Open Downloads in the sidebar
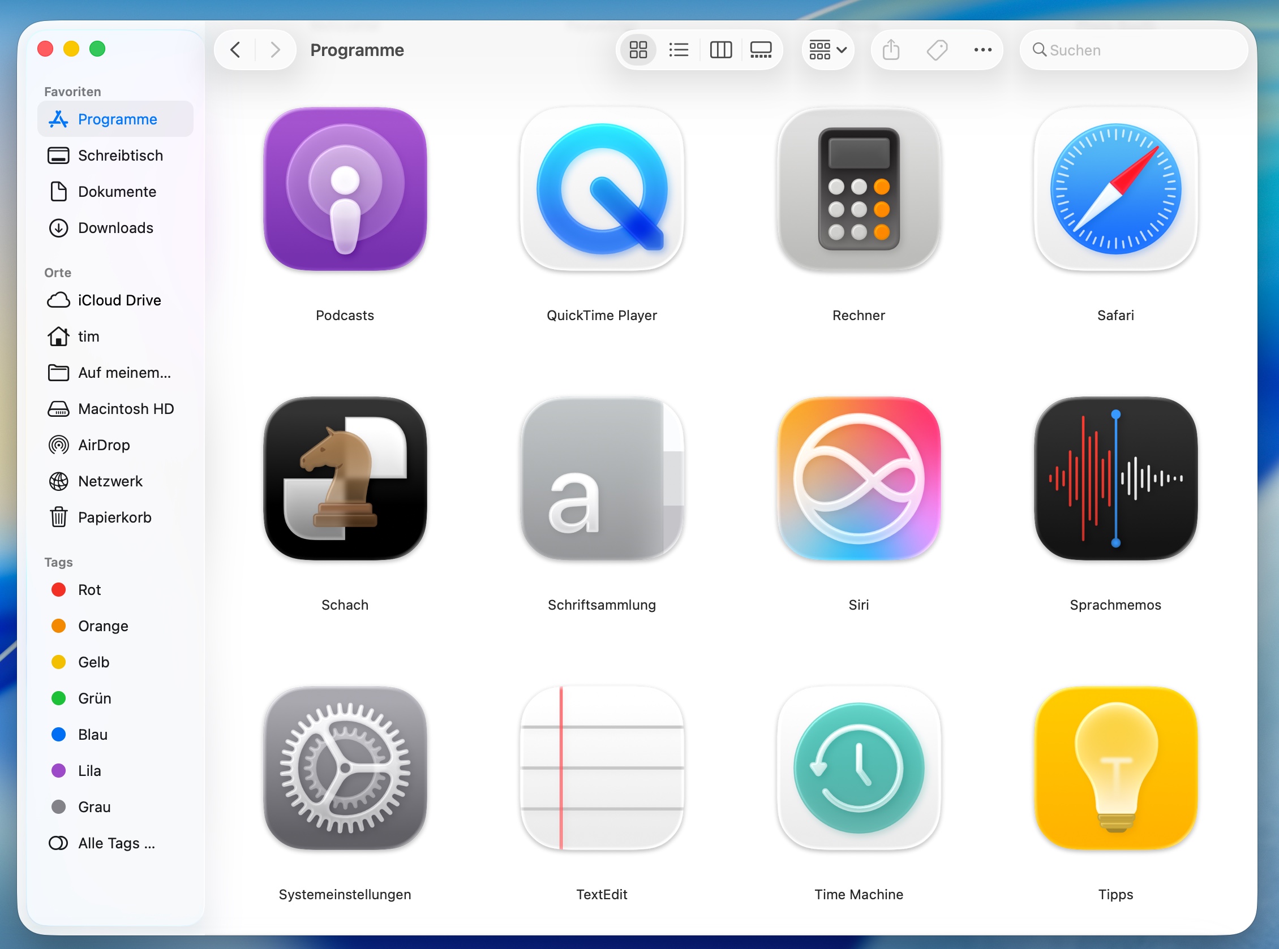This screenshot has height=949, width=1279. tap(115, 227)
